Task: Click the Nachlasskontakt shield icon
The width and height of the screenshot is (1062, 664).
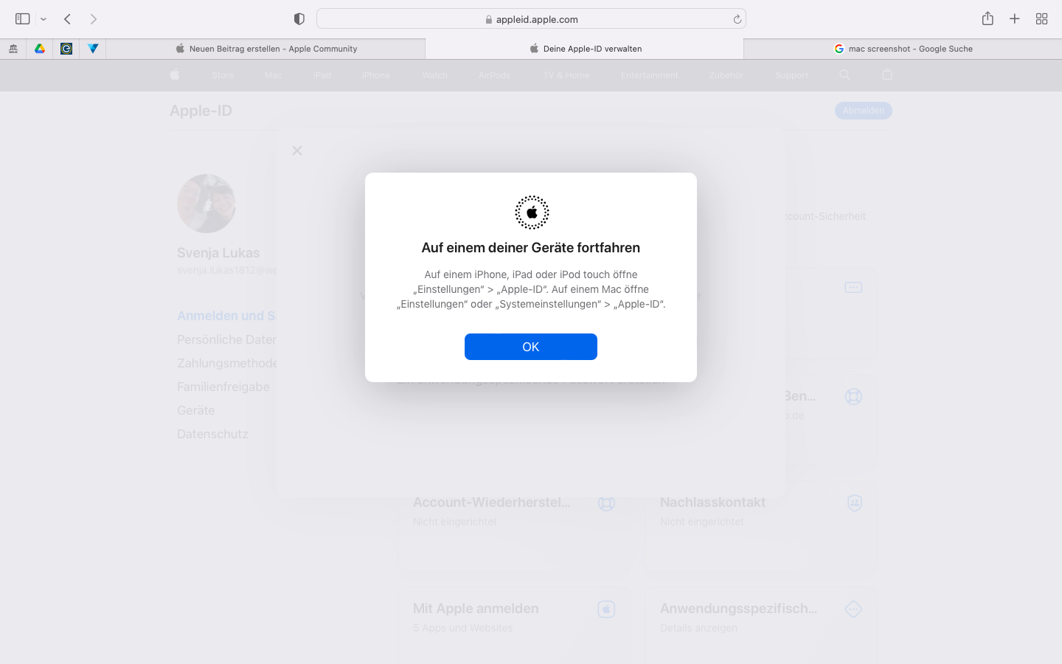Action: pyautogui.click(x=854, y=503)
